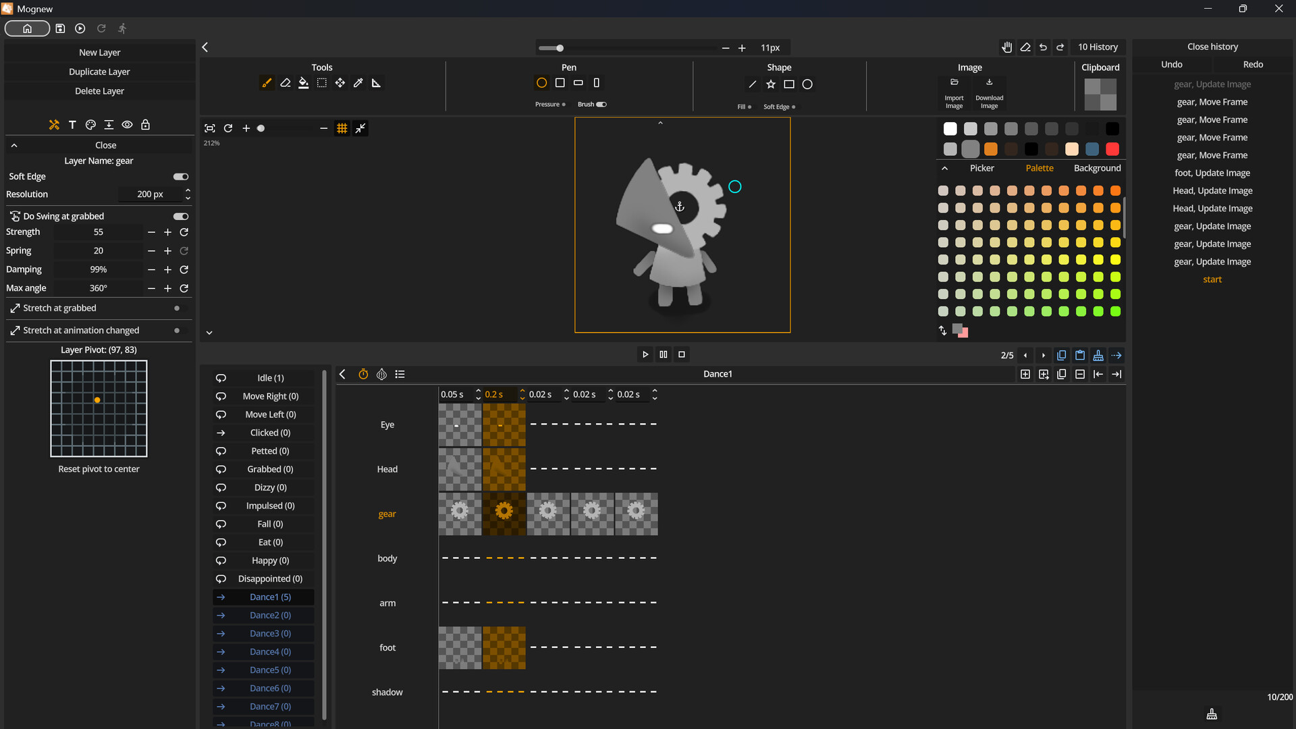Select the star shape tool
This screenshot has width=1296, height=729.
(x=771, y=84)
